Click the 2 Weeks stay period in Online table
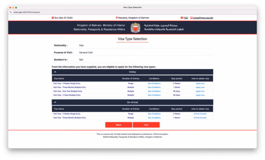Image resolution: width=265 pixels, height=160 pixels. point(176,84)
